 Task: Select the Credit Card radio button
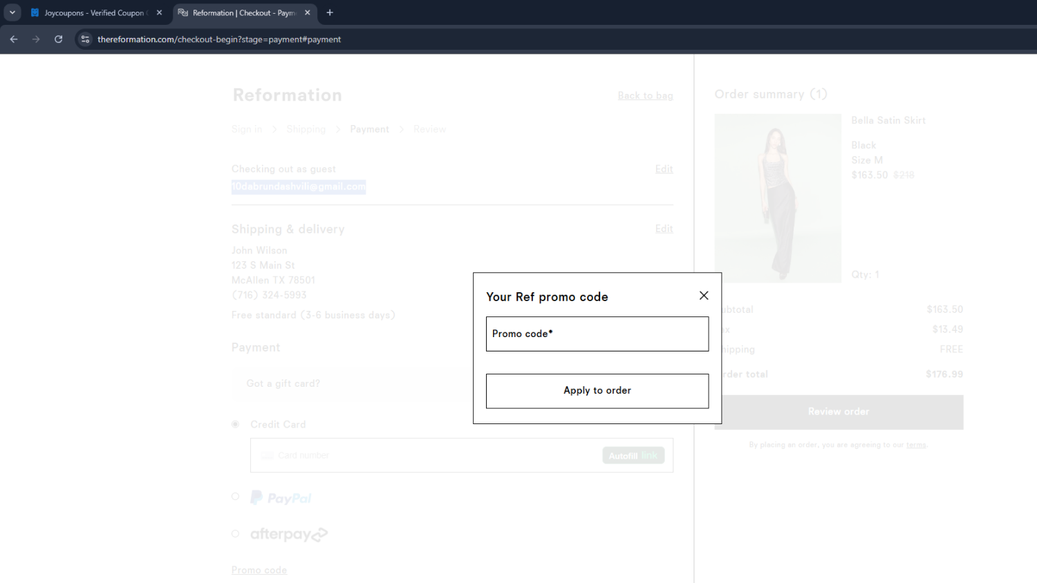pyautogui.click(x=236, y=424)
